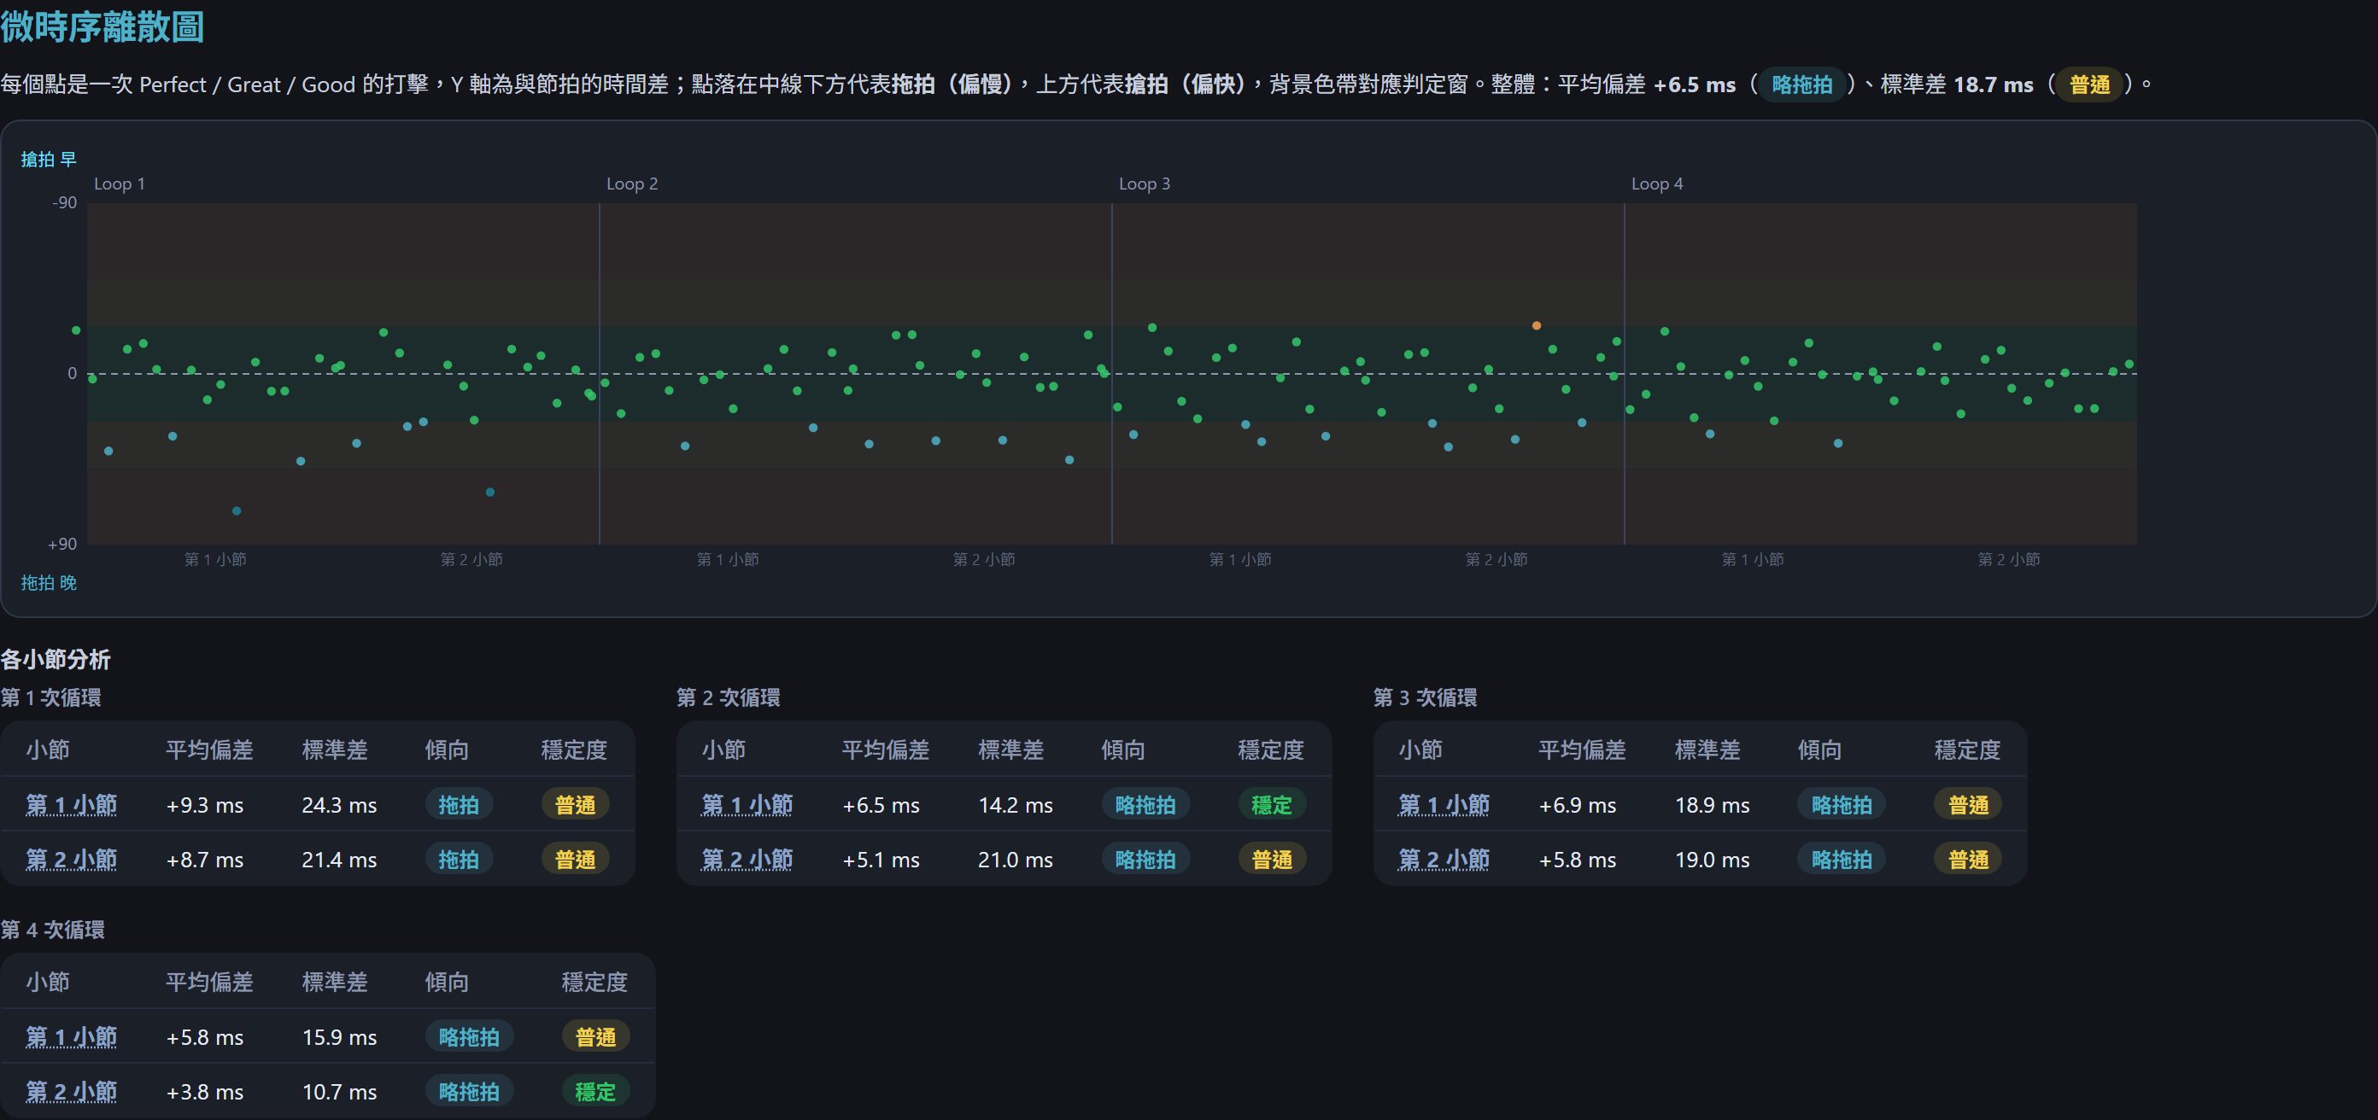Click the +6.9 ms value in 第 3 次循環

click(1578, 805)
